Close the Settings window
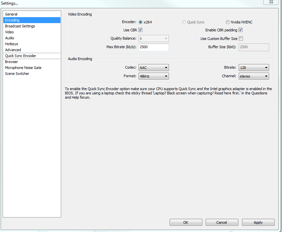 (x=271, y=2)
